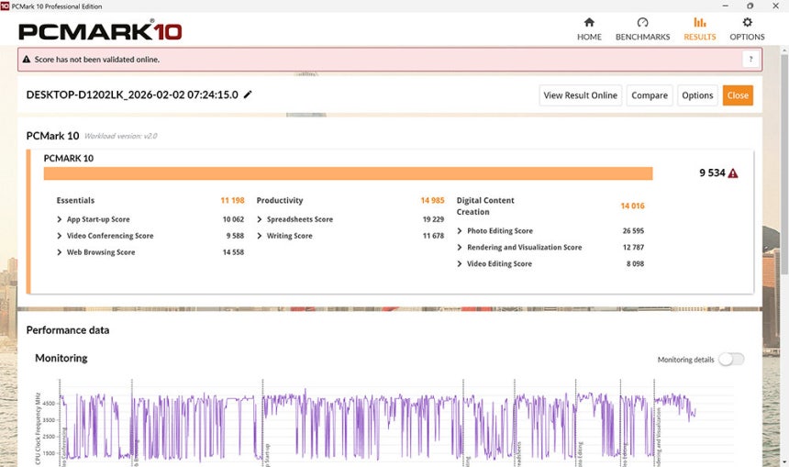
Task: Click the Compare button
Action: tap(650, 95)
